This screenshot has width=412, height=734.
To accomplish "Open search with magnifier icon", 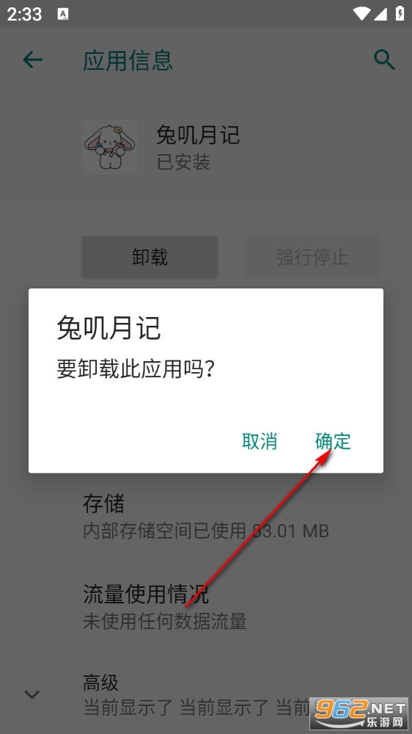I will click(384, 60).
